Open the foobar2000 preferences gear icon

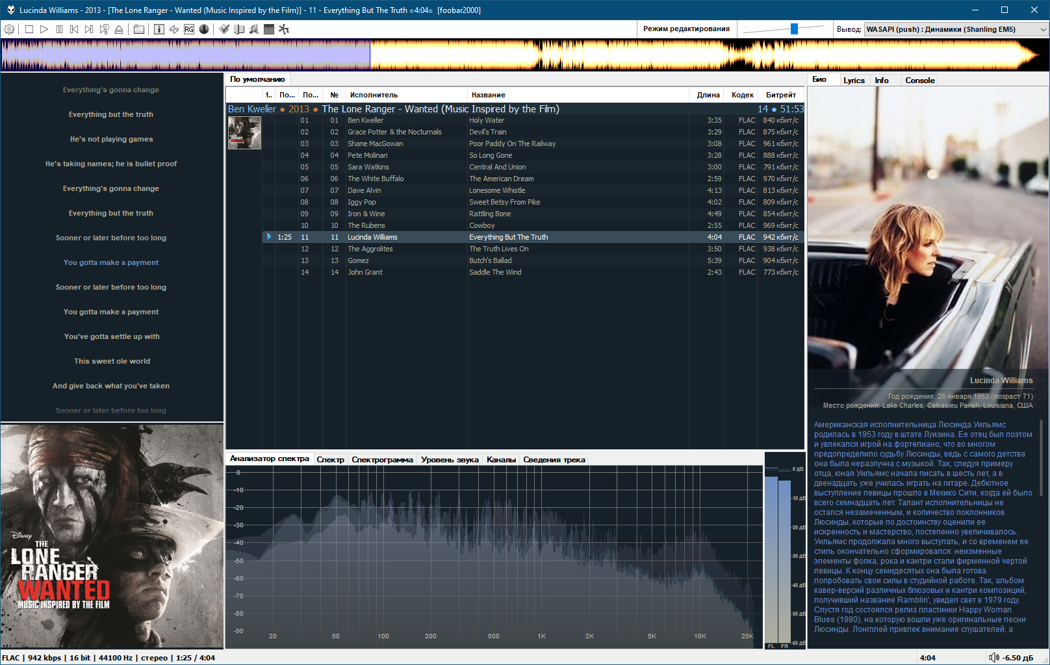click(x=9, y=29)
